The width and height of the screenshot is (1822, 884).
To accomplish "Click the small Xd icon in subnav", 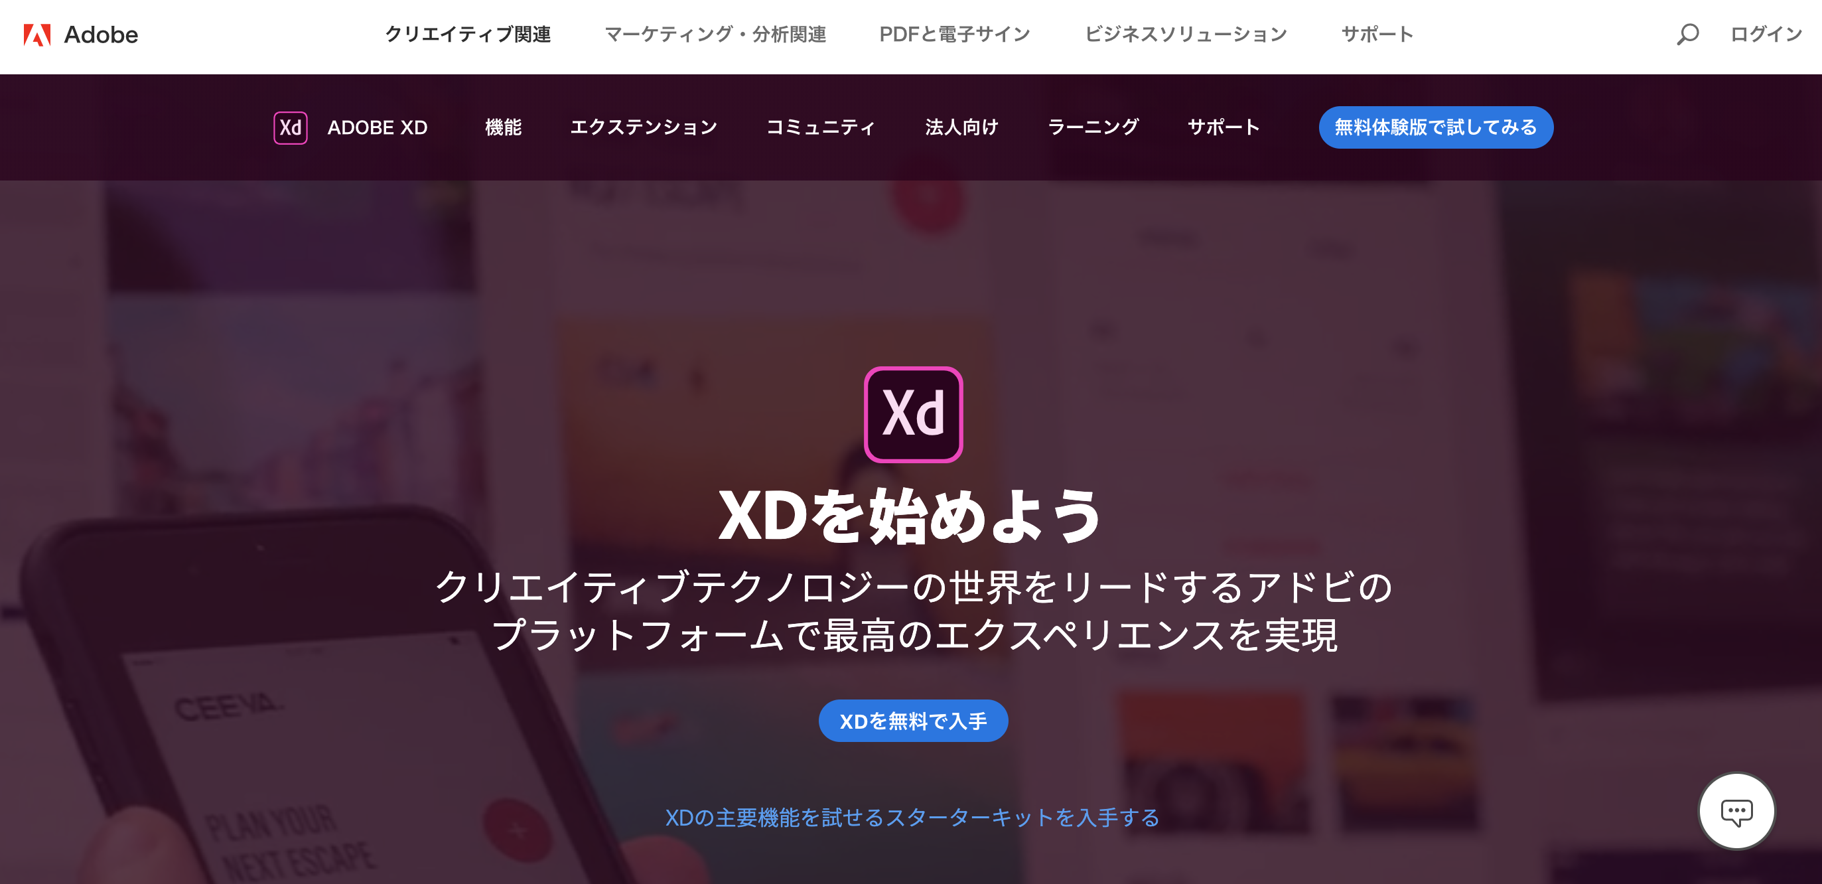I will [x=290, y=127].
